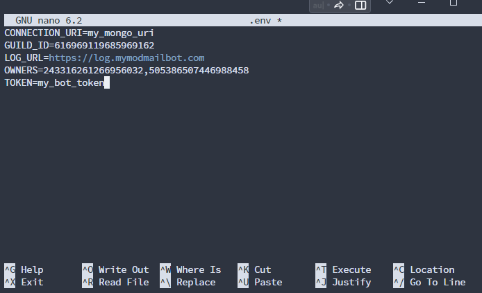Select the ^C Location shortcut

coord(424,269)
